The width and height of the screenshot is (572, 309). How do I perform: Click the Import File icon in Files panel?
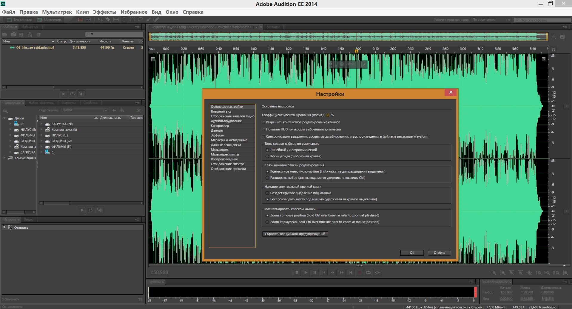tap(13, 34)
